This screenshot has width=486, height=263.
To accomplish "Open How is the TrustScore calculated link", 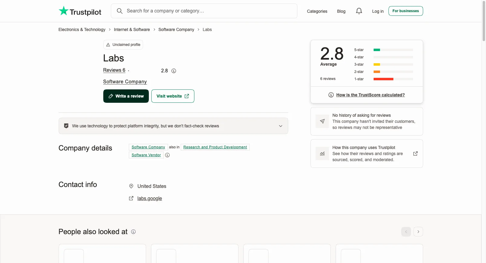I will click(371, 95).
